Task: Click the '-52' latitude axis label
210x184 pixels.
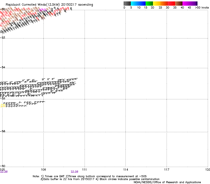Action: pos(3,38)
